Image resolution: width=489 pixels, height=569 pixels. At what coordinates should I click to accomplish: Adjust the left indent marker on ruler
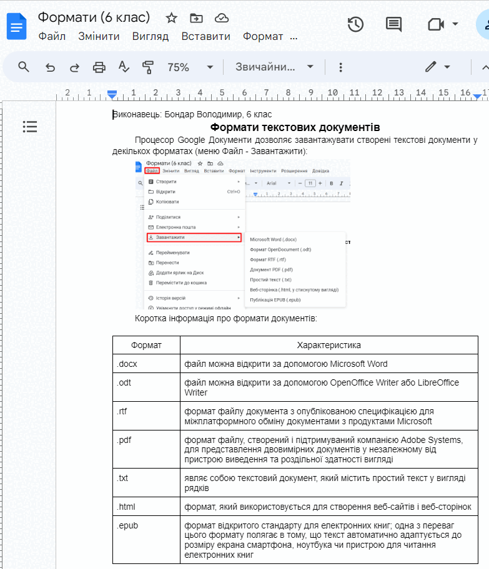112,95
